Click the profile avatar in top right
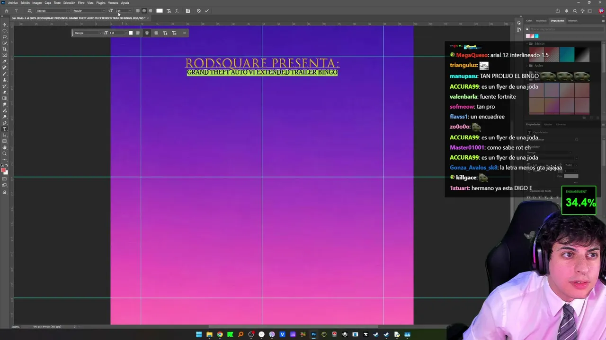Viewport: 606px width, 340px height. pyautogui.click(x=601, y=11)
